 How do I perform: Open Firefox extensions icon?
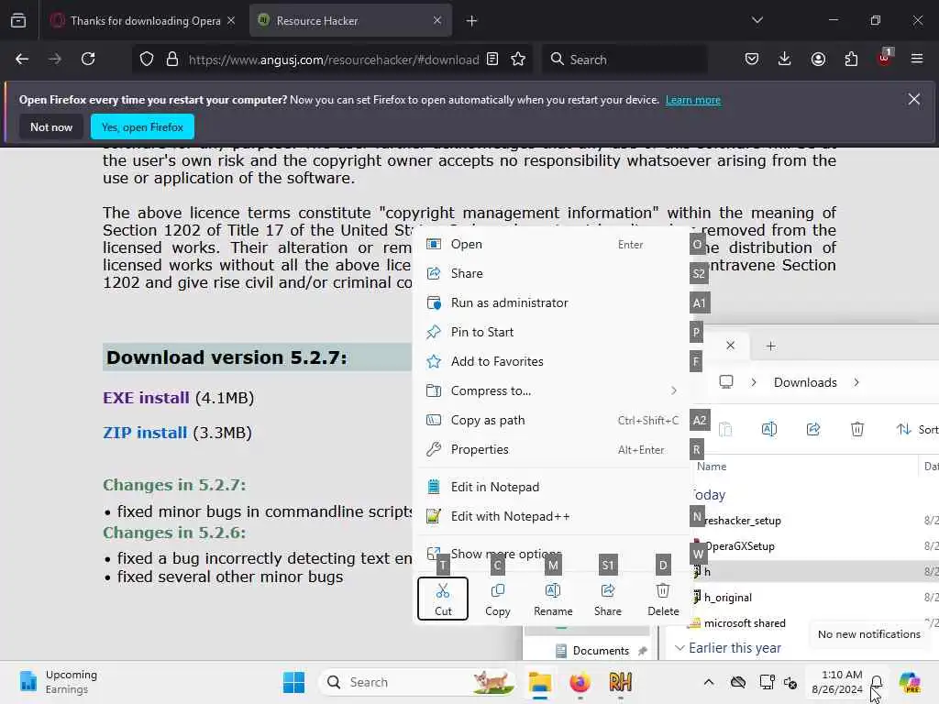[x=851, y=60]
